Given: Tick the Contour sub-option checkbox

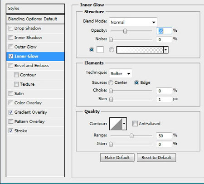Looking at the screenshot, I should (x=16, y=75).
